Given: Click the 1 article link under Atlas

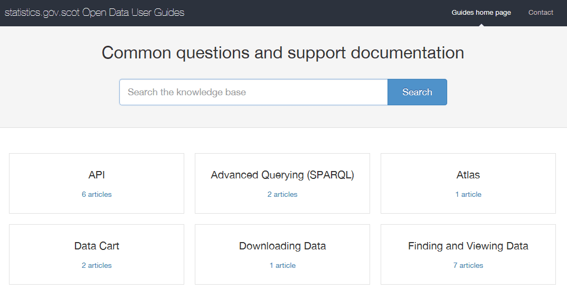Looking at the screenshot, I should pos(468,195).
